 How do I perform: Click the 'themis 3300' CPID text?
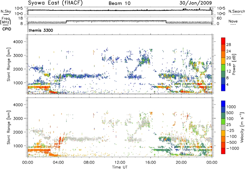point(41,30)
